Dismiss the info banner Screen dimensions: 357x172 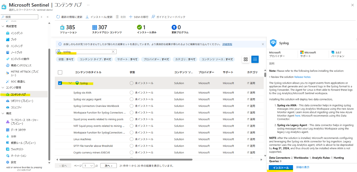pyautogui.click(x=263, y=44)
